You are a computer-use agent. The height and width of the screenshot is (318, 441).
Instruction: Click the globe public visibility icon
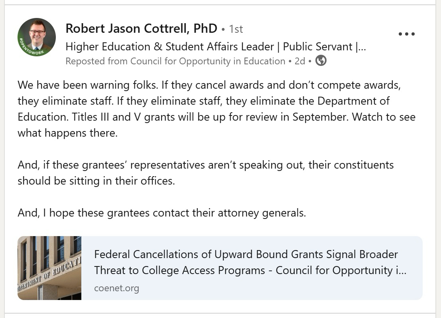[x=321, y=61]
